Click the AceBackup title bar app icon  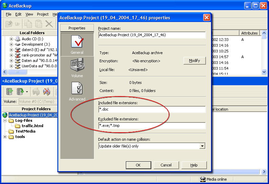point(5,6)
